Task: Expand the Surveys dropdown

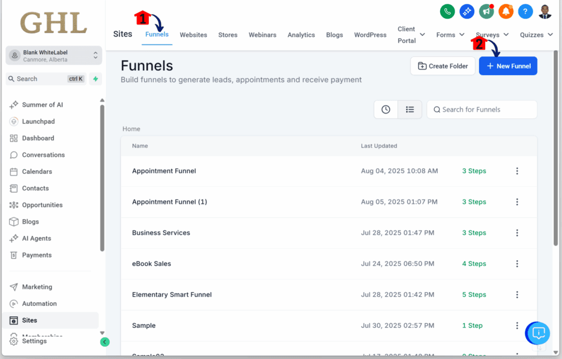Action: pyautogui.click(x=492, y=35)
